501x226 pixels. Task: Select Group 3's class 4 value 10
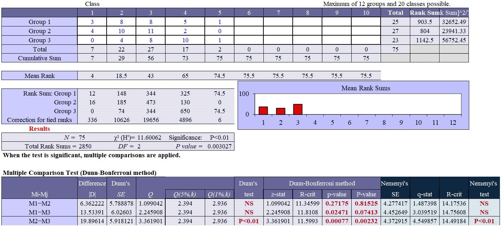(185, 40)
